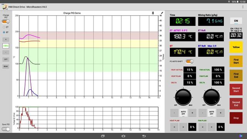Viewport: 247px width, 139px height.
Task: Open the three-dot overflow menu
Action: pyautogui.click(x=243, y=7)
